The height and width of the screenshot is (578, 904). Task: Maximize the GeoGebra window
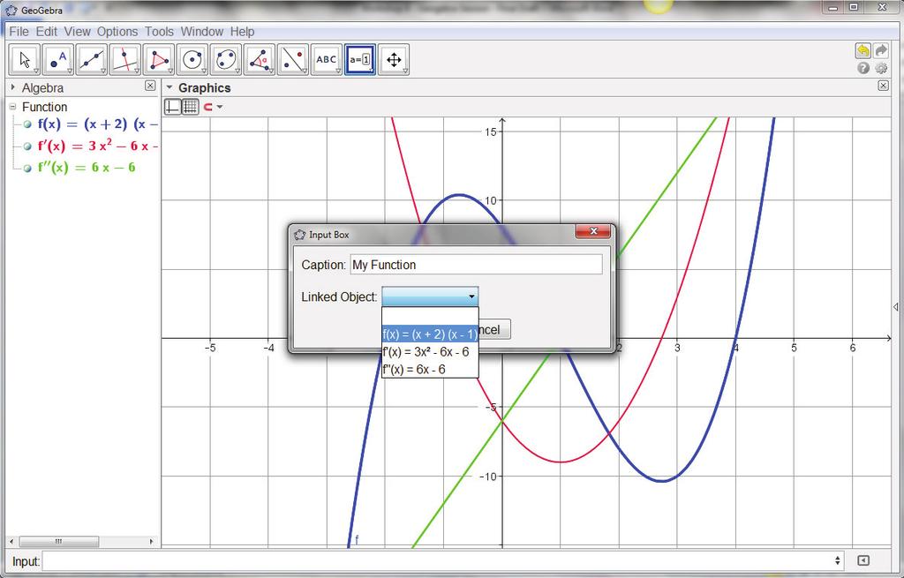pos(854,7)
